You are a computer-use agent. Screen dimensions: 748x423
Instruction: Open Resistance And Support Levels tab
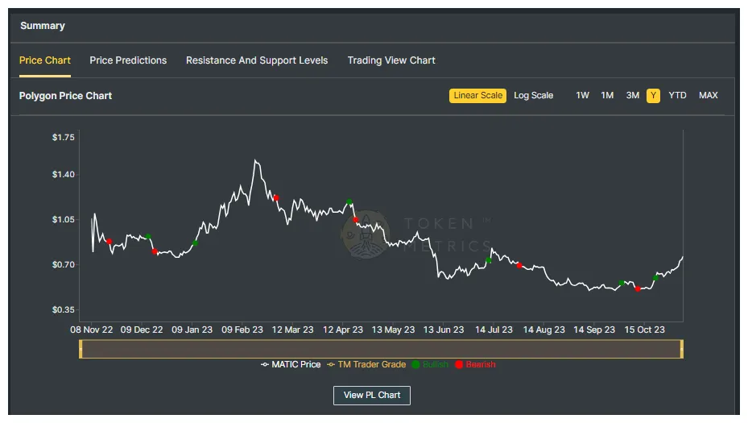pyautogui.click(x=257, y=60)
